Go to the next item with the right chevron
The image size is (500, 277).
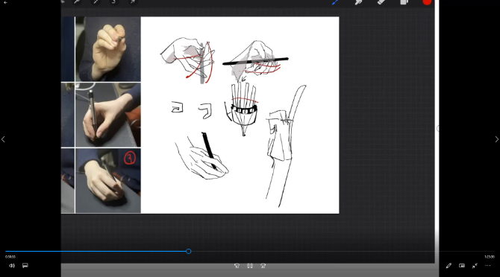(x=496, y=139)
